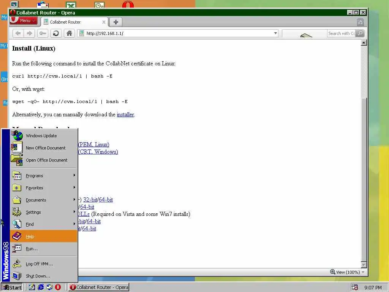Viewport: 389px width, 292px height.
Task: Click the first 32-bit download link
Action: tap(90, 200)
